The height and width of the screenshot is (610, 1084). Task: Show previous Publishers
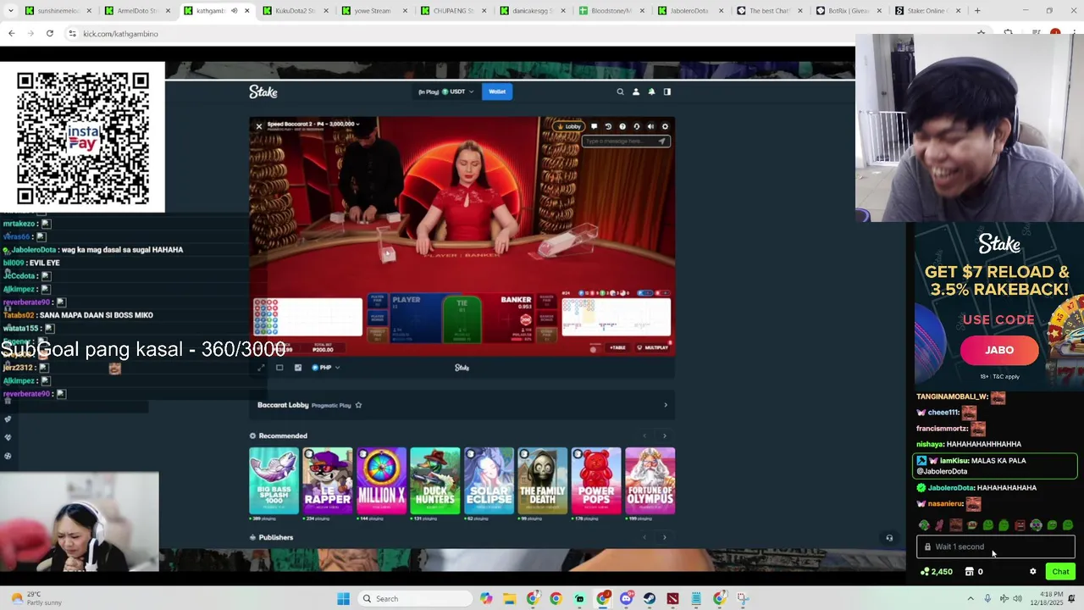pos(644,537)
